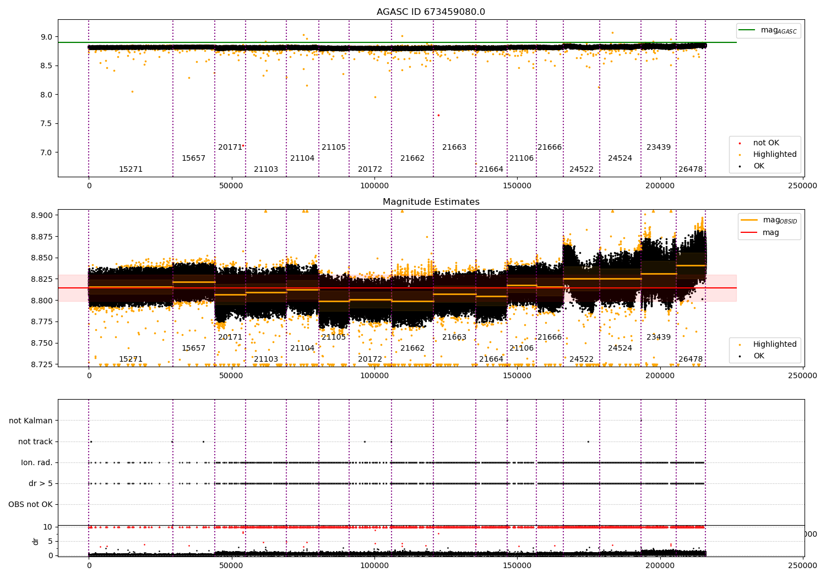Click the 8.900 y-axis tick label
This screenshot has width=826, height=578.
pyautogui.click(x=41, y=215)
